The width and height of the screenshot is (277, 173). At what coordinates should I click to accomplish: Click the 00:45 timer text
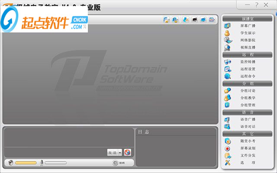click(122, 163)
